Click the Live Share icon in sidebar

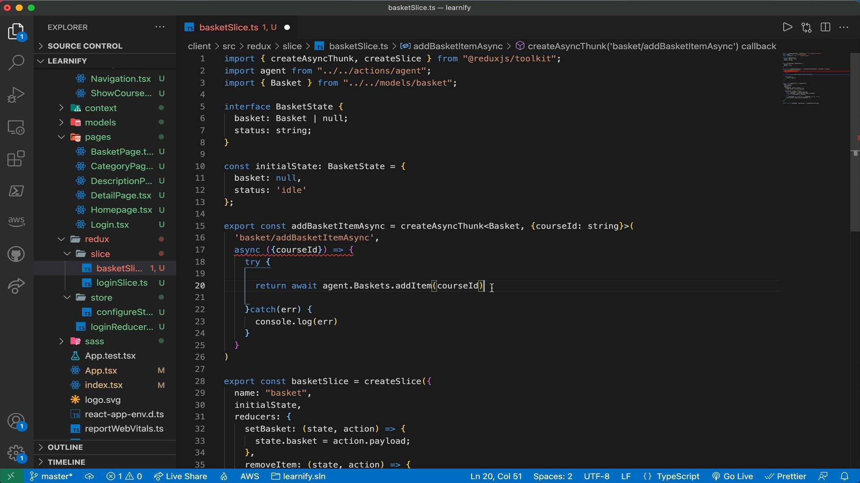click(x=16, y=285)
